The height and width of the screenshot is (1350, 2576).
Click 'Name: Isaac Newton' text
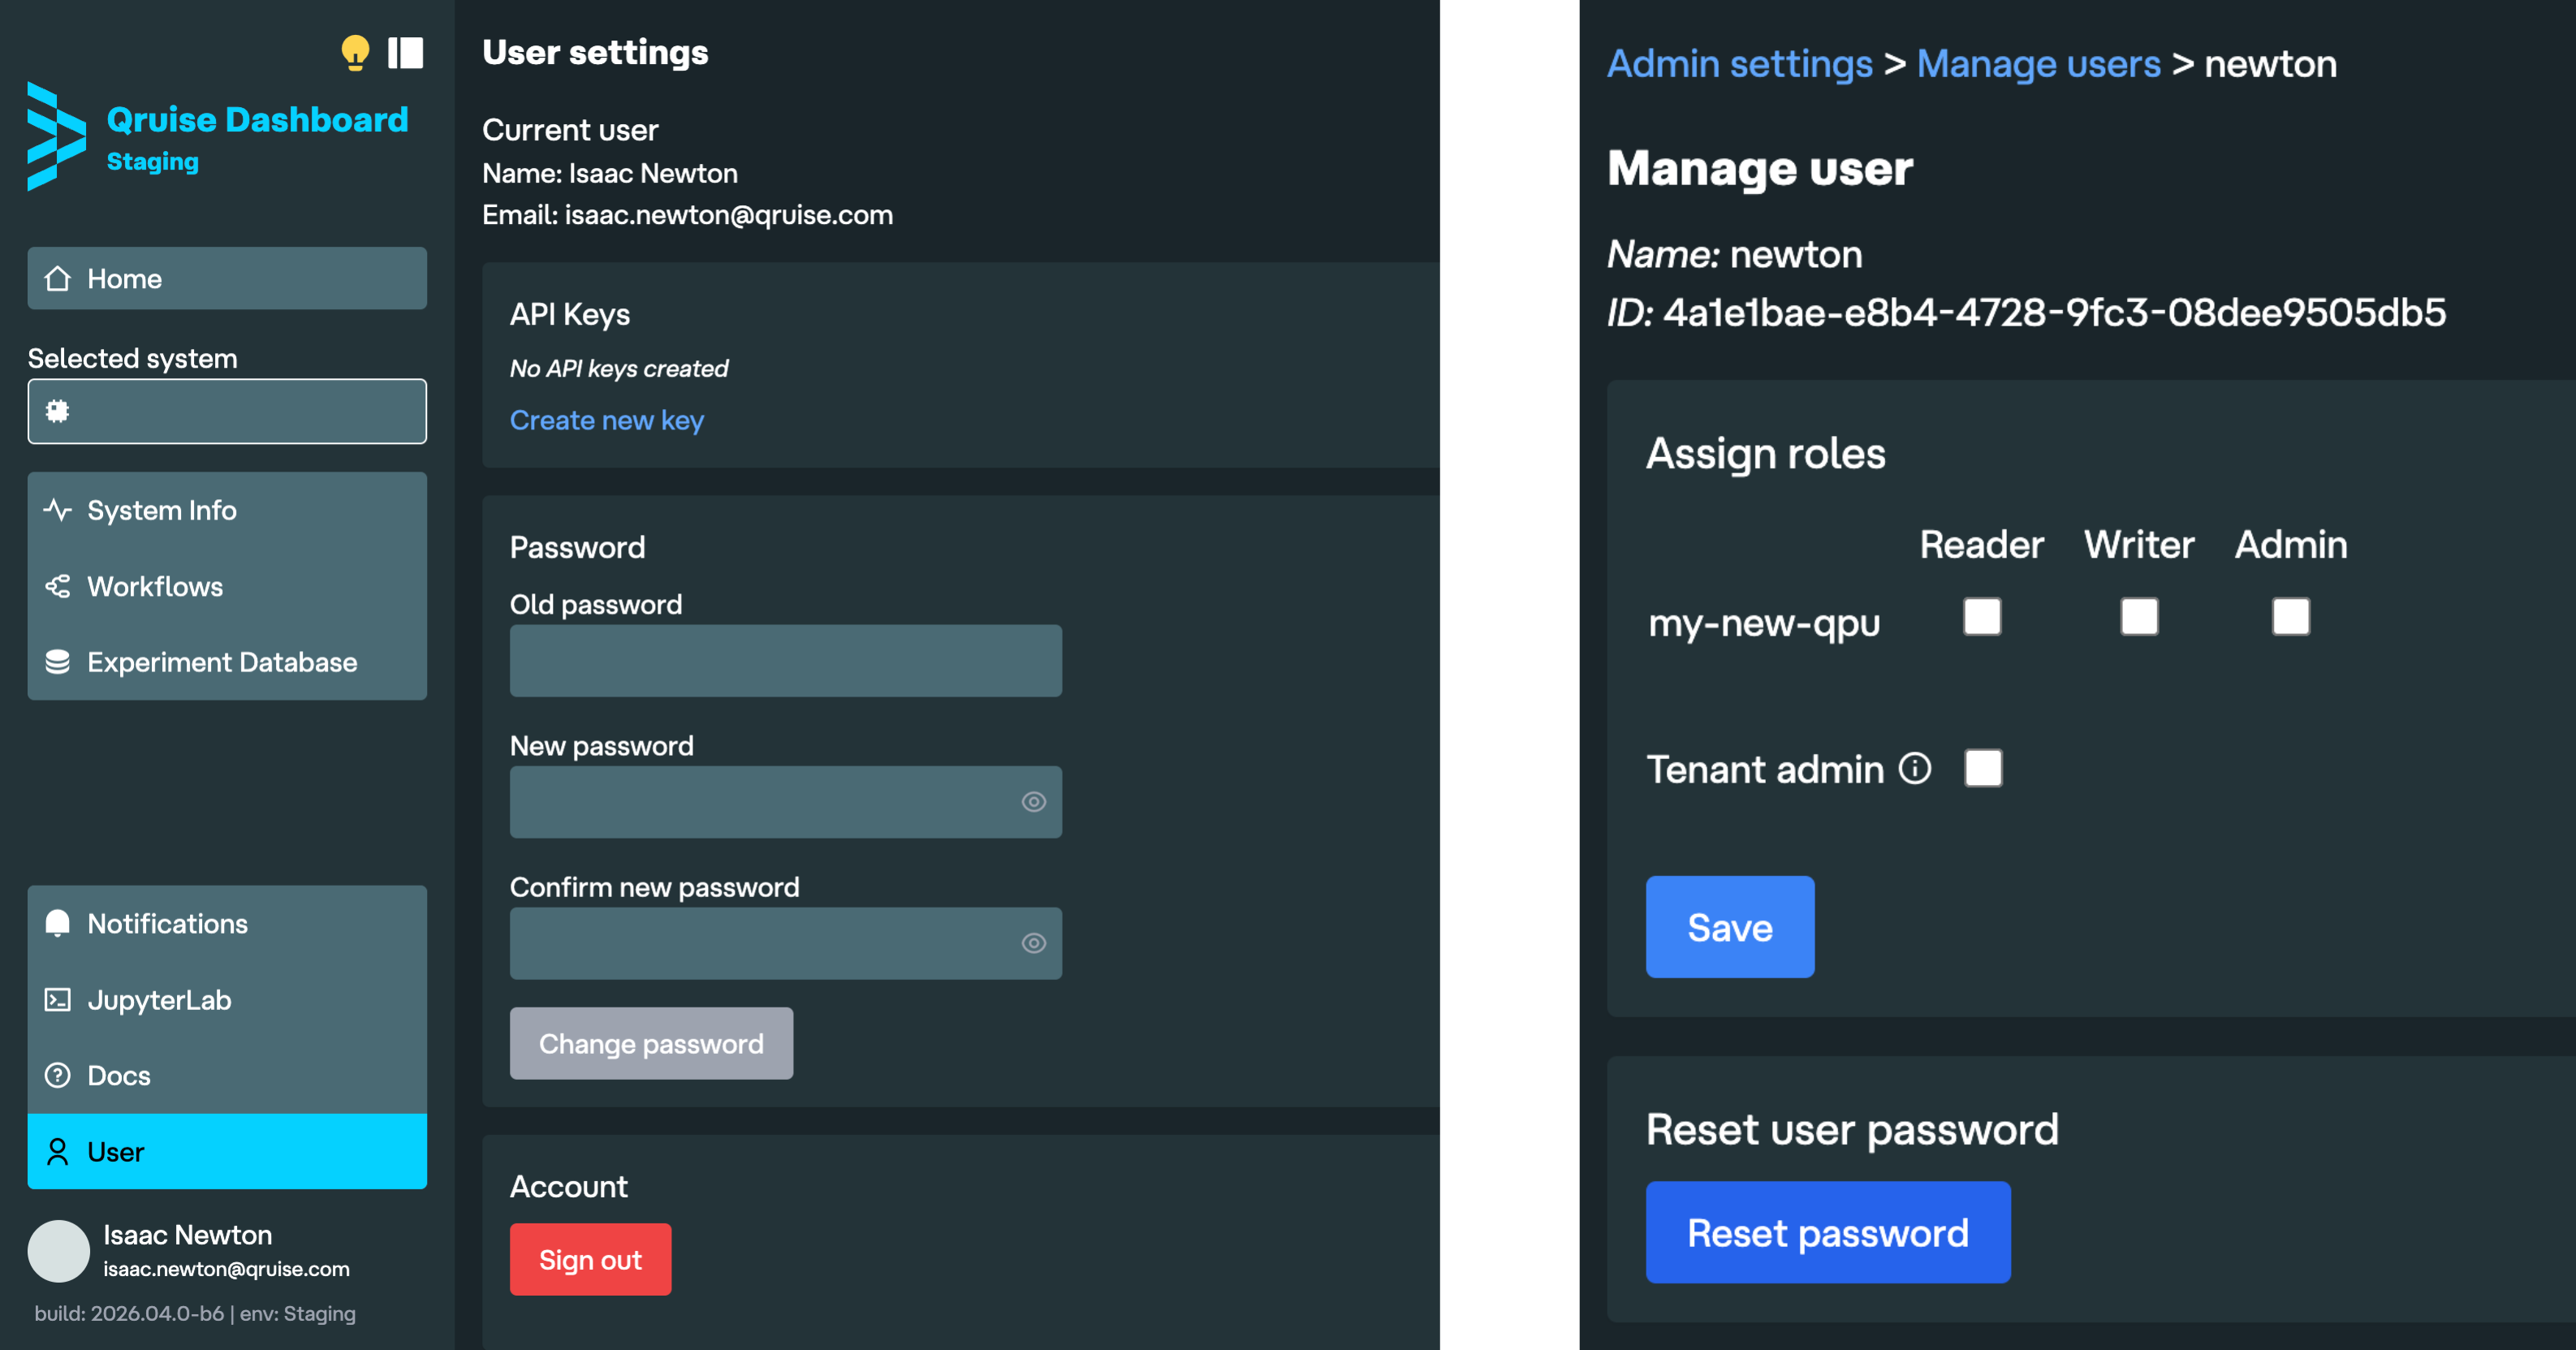point(610,173)
